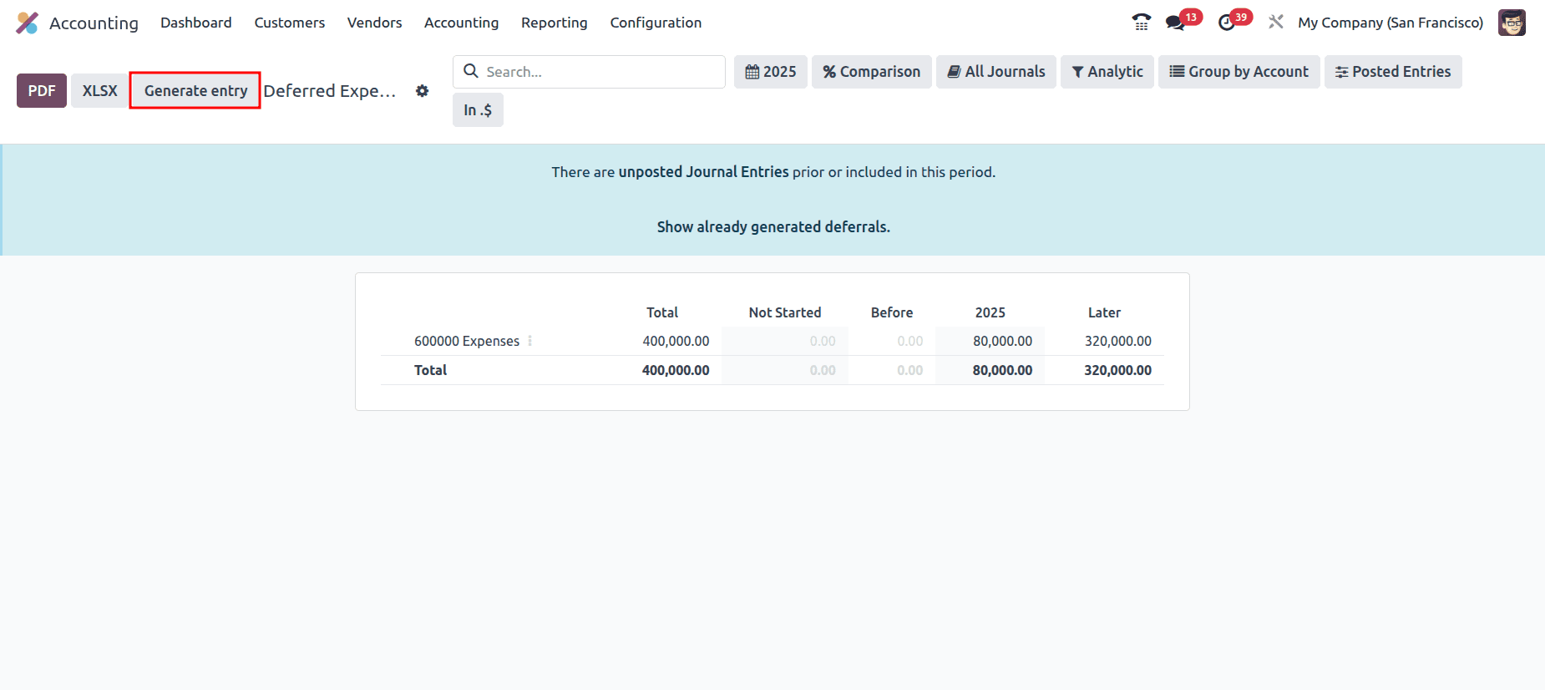Image resolution: width=1545 pixels, height=690 pixels.
Task: Click the 2025 column header in table
Action: click(x=990, y=312)
